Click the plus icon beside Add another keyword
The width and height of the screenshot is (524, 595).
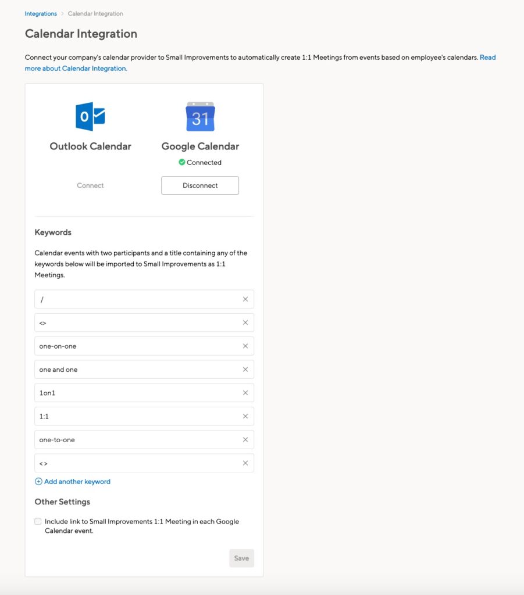point(38,482)
